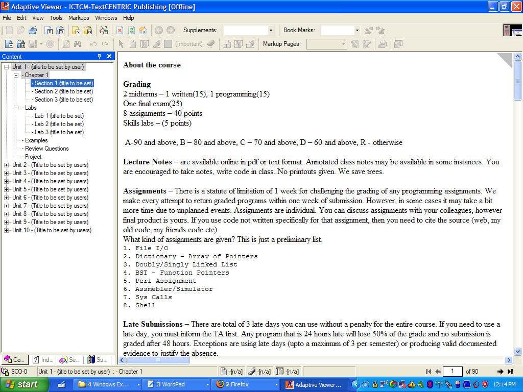Click the green refresh icon
523x392 pixels.
pyautogui.click(x=131, y=30)
